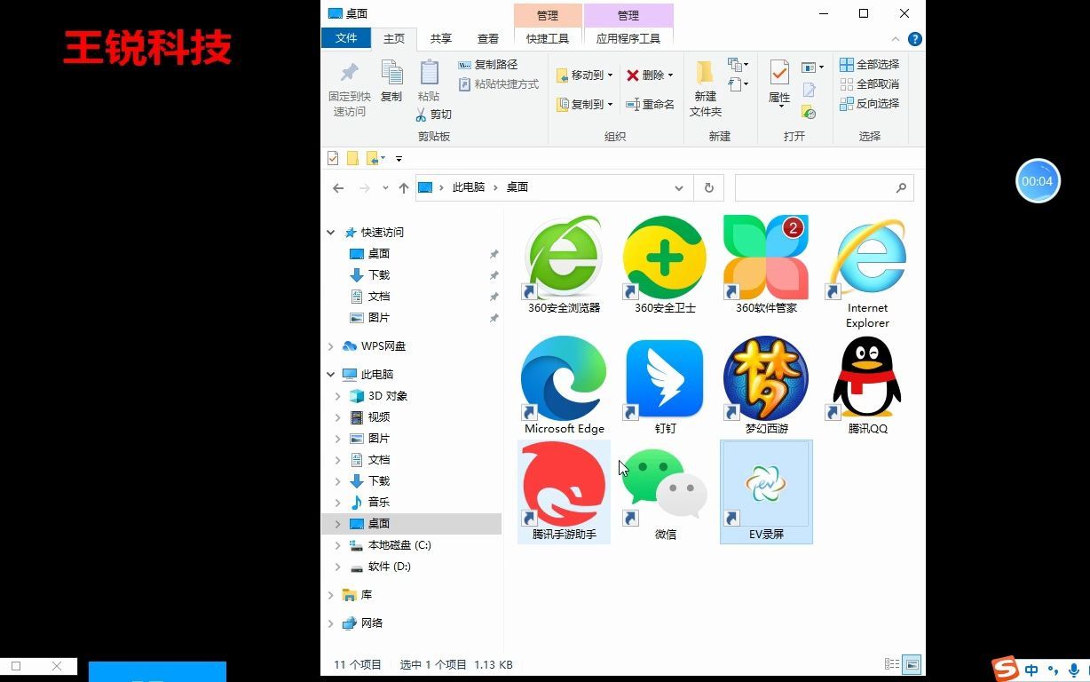The image size is (1090, 682).
Task: Click the search box field
Action: [x=824, y=188]
